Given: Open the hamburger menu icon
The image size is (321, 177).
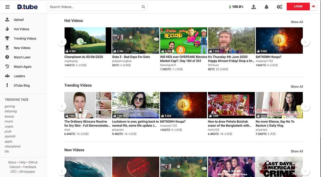Looking at the screenshot, I should 7,7.
